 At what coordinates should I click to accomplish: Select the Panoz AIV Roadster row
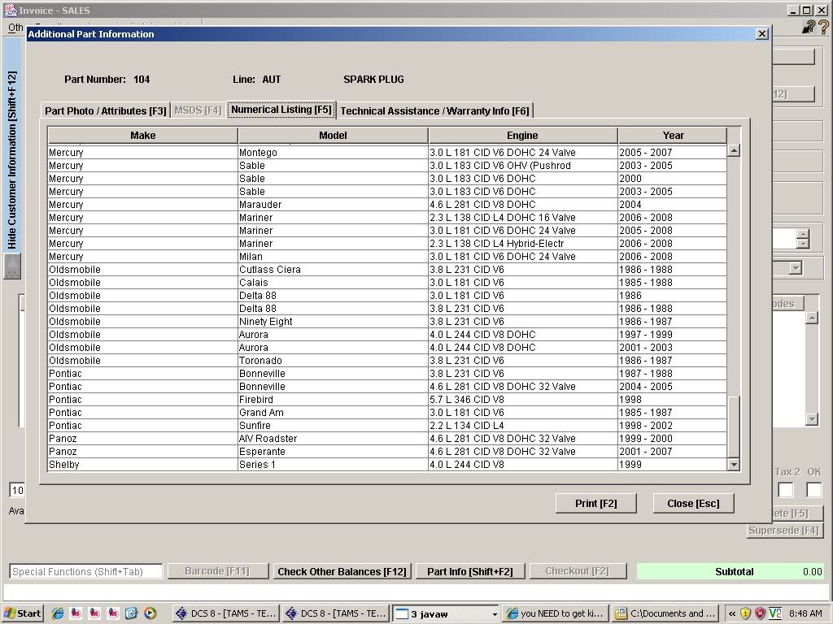pos(386,438)
